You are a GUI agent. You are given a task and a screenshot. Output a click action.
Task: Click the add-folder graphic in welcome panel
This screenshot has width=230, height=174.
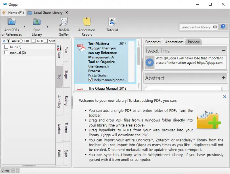[209, 120]
